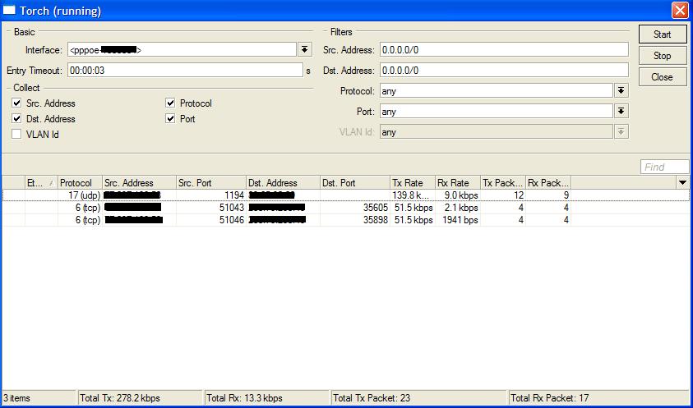693x408 pixels.
Task: Open the Protocol filter dropdown arrow
Action: pyautogui.click(x=621, y=90)
